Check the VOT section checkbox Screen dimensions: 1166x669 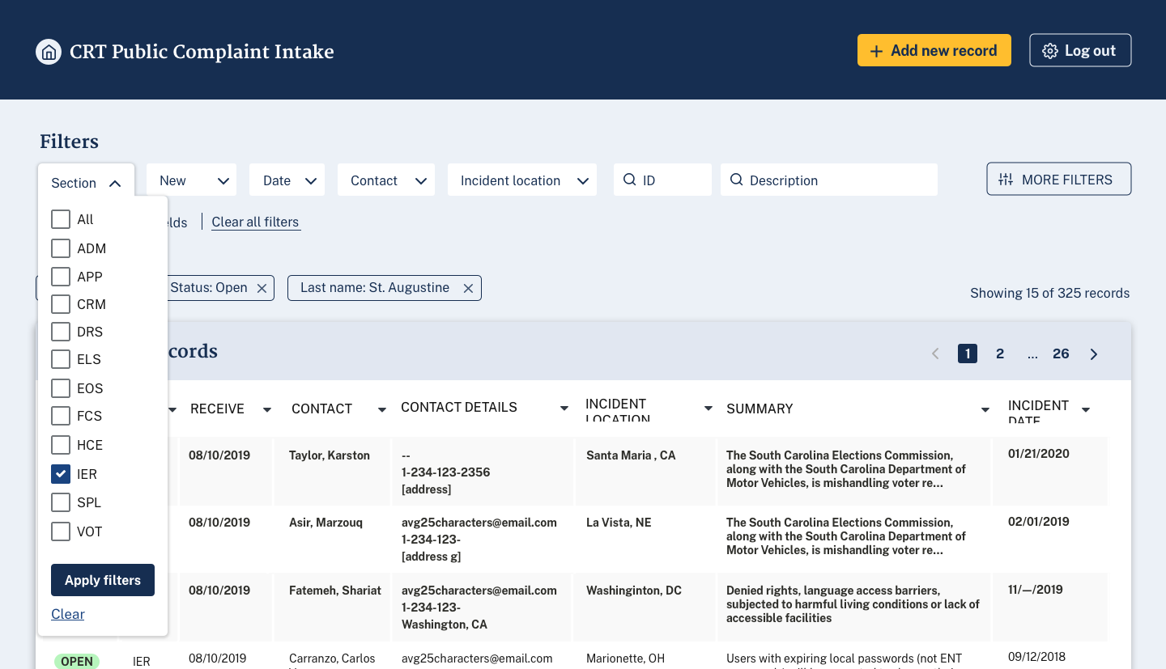pos(61,531)
